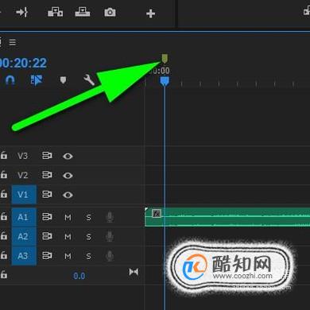Select the A2 track target button

24,236
